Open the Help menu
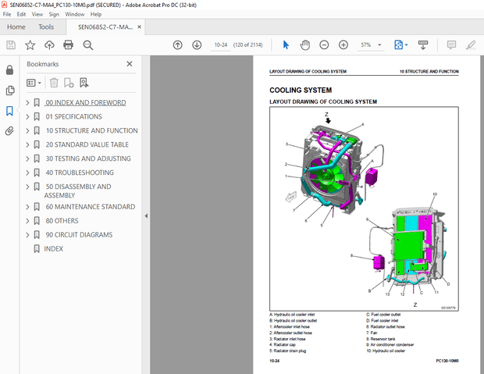484x374 pixels. (96, 14)
